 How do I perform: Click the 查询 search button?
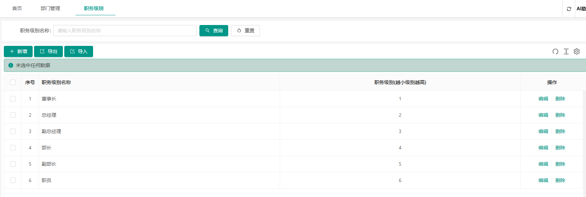pos(214,31)
